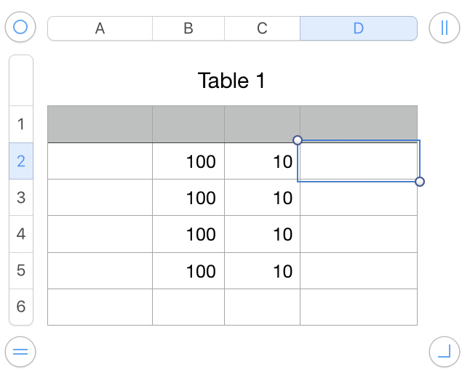Click the table select circle handle
The image size is (470, 375).
pyautogui.click(x=20, y=28)
